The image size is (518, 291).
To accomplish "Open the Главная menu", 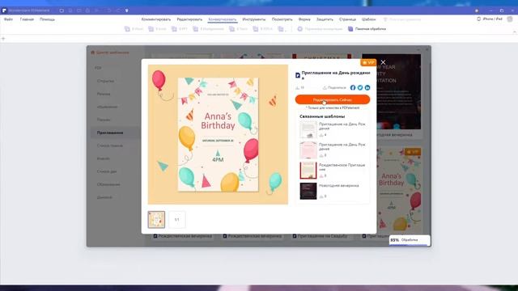I will [x=27, y=19].
